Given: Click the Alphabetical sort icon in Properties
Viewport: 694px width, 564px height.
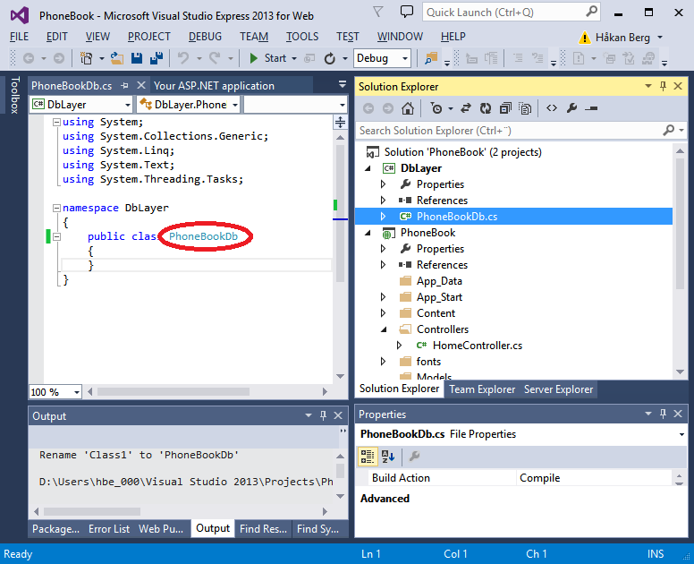Looking at the screenshot, I should (388, 457).
